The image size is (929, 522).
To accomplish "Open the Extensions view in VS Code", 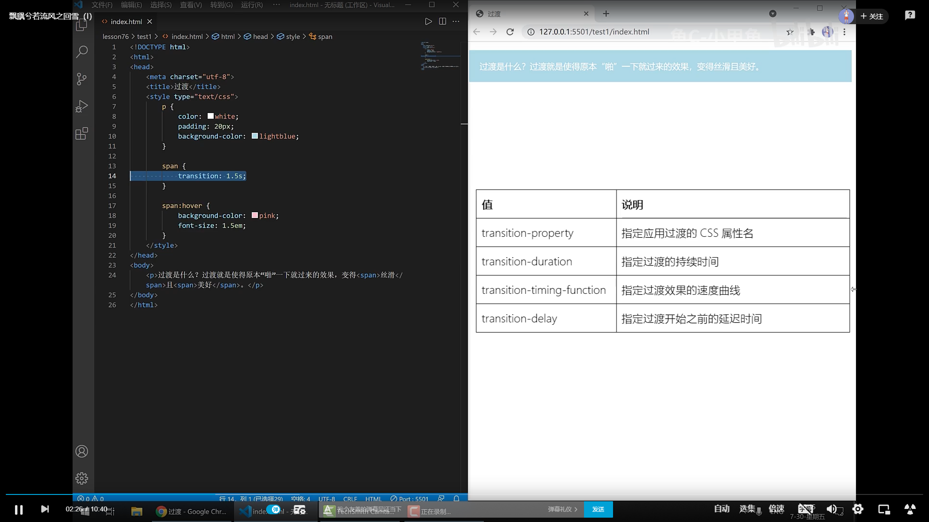I will pos(81,134).
